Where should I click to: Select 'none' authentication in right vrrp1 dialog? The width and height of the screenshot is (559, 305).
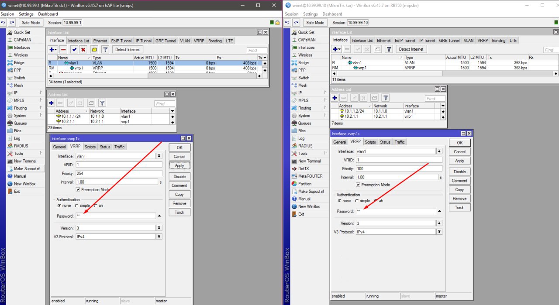pos(340,201)
